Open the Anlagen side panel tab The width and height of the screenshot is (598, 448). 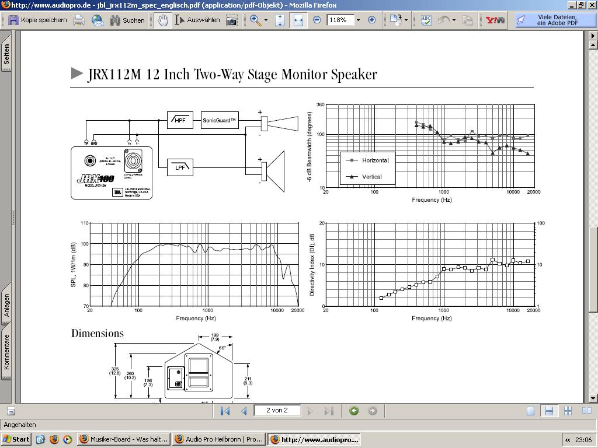pos(6,304)
